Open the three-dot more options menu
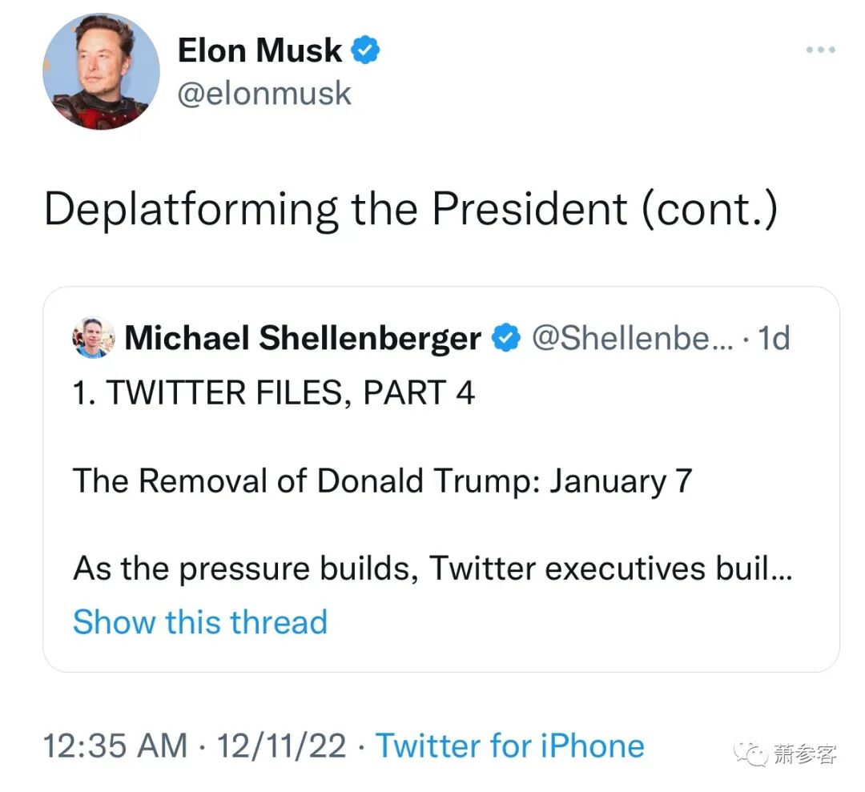The width and height of the screenshot is (865, 792). (x=820, y=50)
